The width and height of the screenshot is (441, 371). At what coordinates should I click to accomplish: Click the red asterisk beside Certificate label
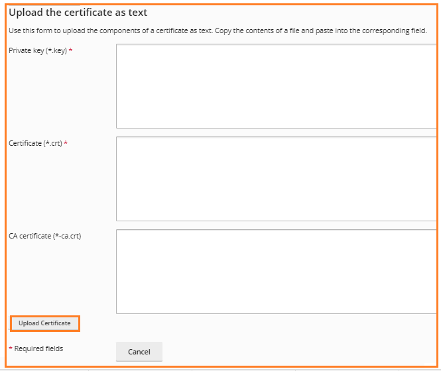point(66,143)
